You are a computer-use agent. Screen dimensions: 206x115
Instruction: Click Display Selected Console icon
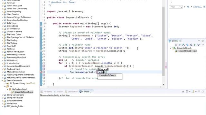click(187, 92)
